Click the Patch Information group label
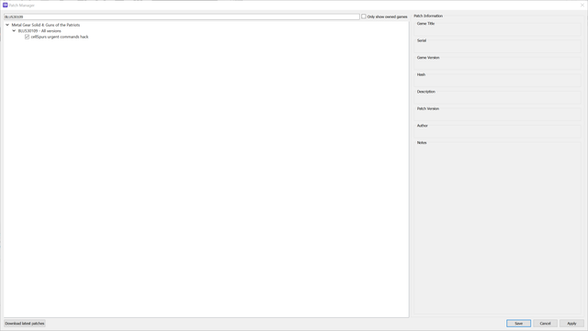 [x=428, y=17]
